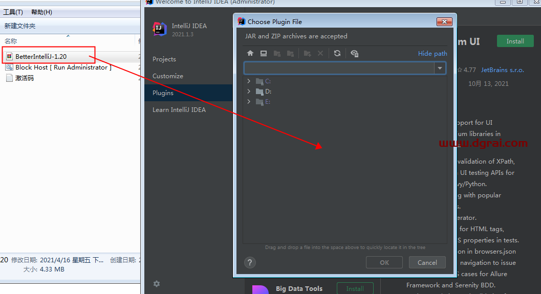Screen dimensions: 541x294
Task: Open the 帮助(H) menu
Action: coord(42,12)
